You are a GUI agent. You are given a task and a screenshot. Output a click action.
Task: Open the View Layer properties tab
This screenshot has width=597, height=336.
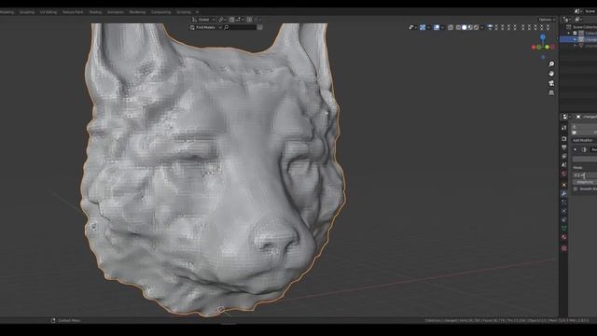(564, 156)
